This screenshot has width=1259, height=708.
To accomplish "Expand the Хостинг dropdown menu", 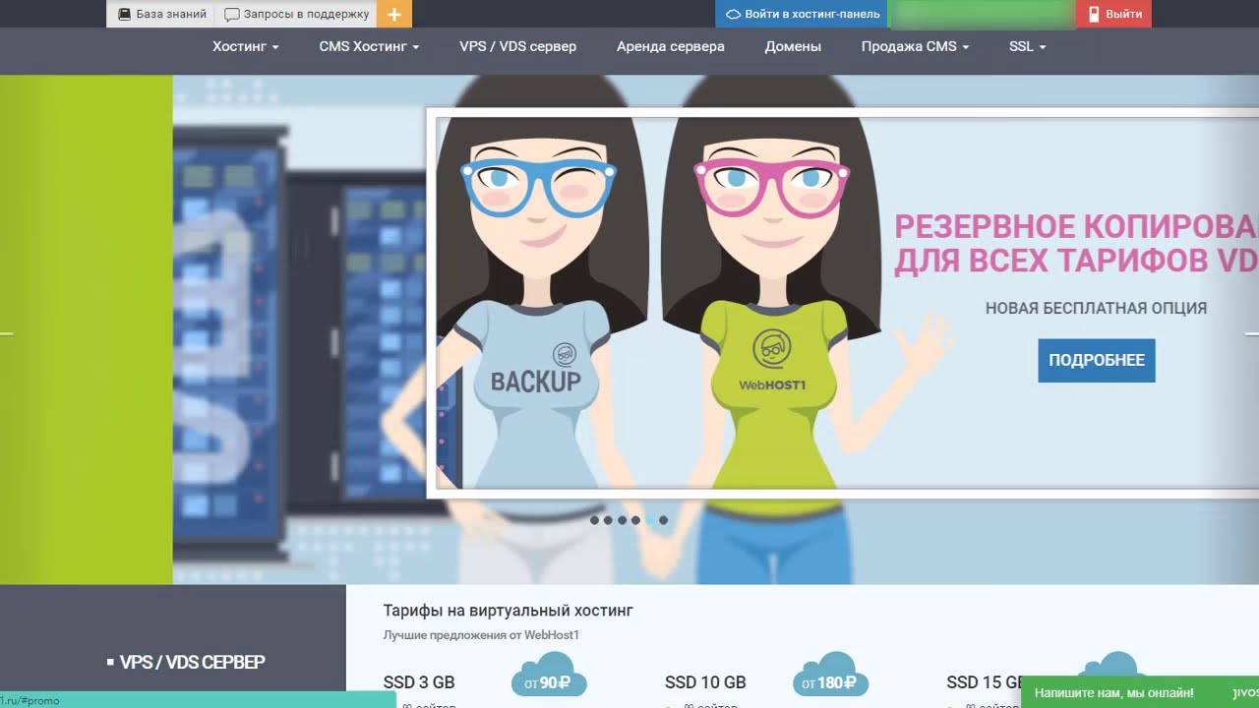I will pos(246,46).
